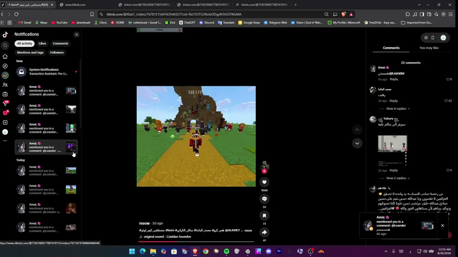The image size is (458, 257).
Task: Expand video caption with more
Action: 248,231
